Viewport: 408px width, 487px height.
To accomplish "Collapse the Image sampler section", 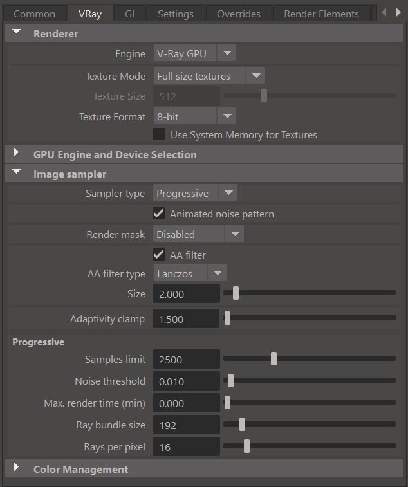I will pyautogui.click(x=17, y=174).
